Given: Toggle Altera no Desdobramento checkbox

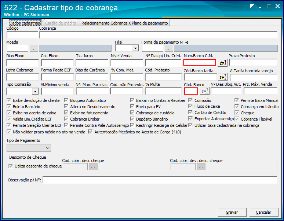Looking at the screenshot, I should click(x=66, y=106).
